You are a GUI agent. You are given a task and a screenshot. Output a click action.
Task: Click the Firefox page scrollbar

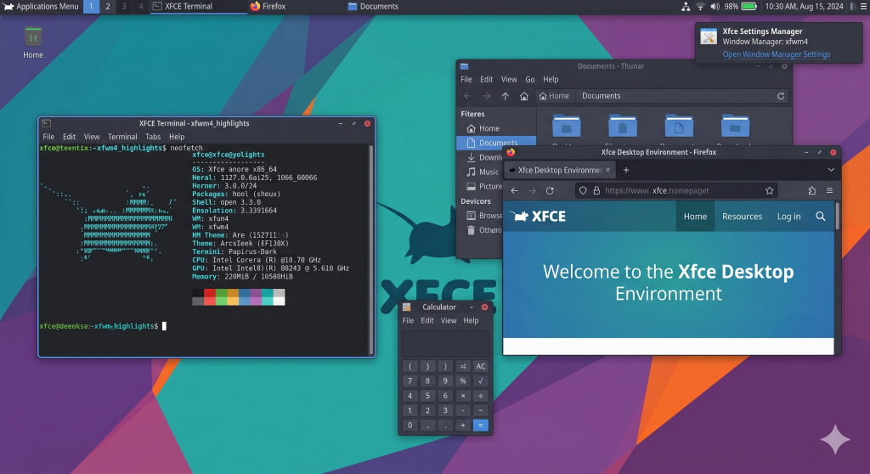click(x=837, y=216)
